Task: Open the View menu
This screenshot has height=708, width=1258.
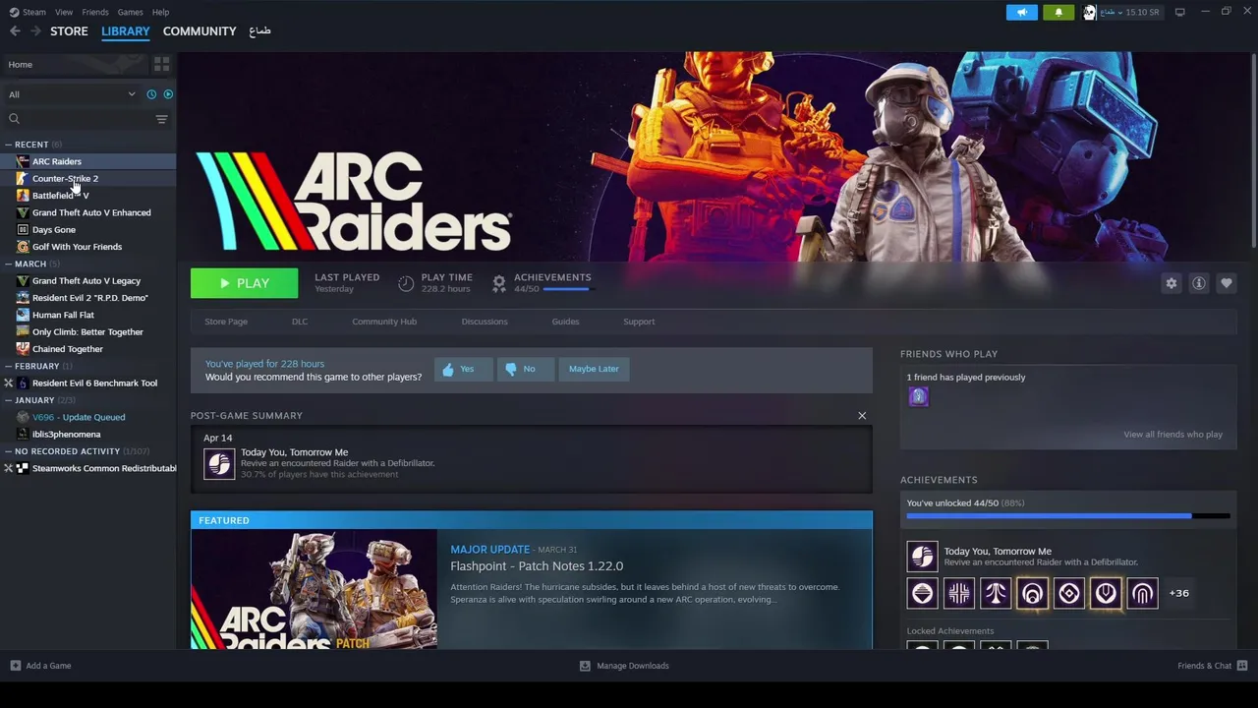Action: (64, 12)
